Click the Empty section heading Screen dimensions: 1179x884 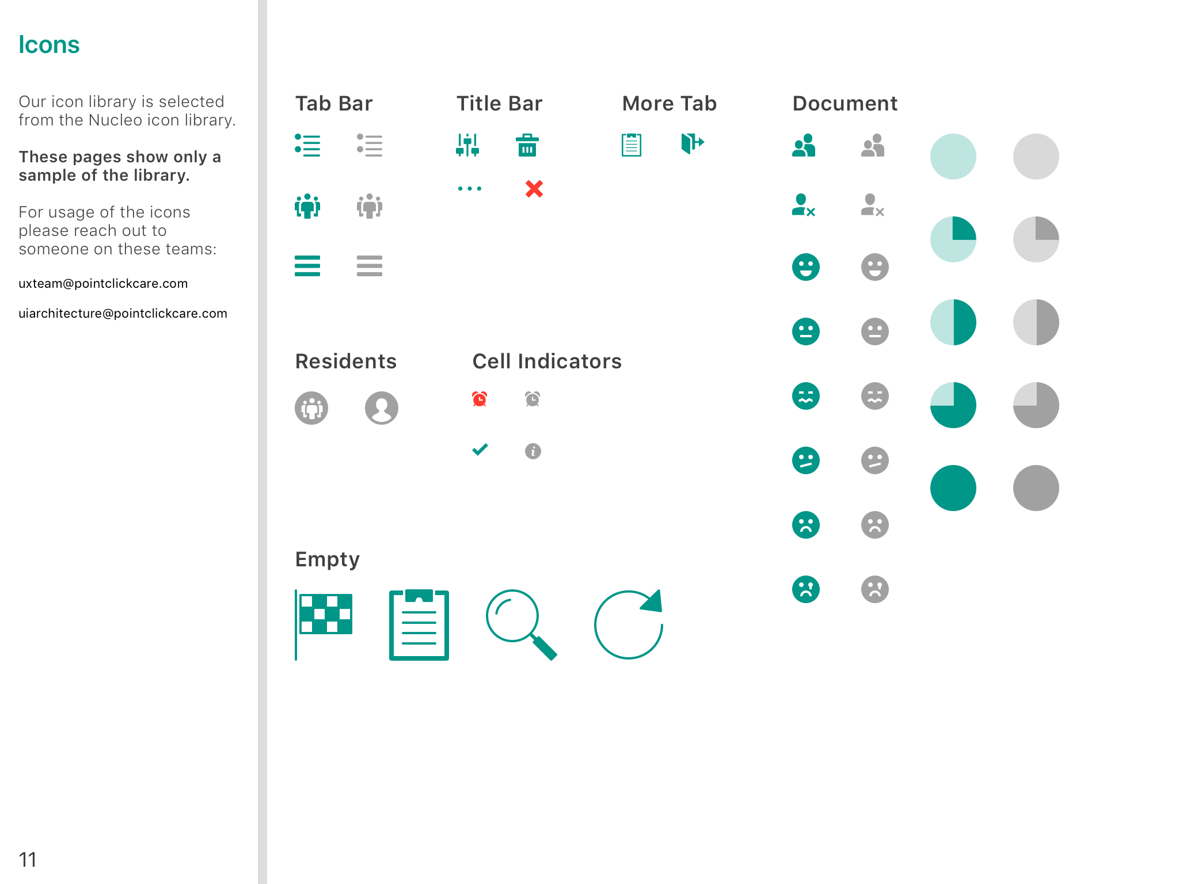pos(328,560)
